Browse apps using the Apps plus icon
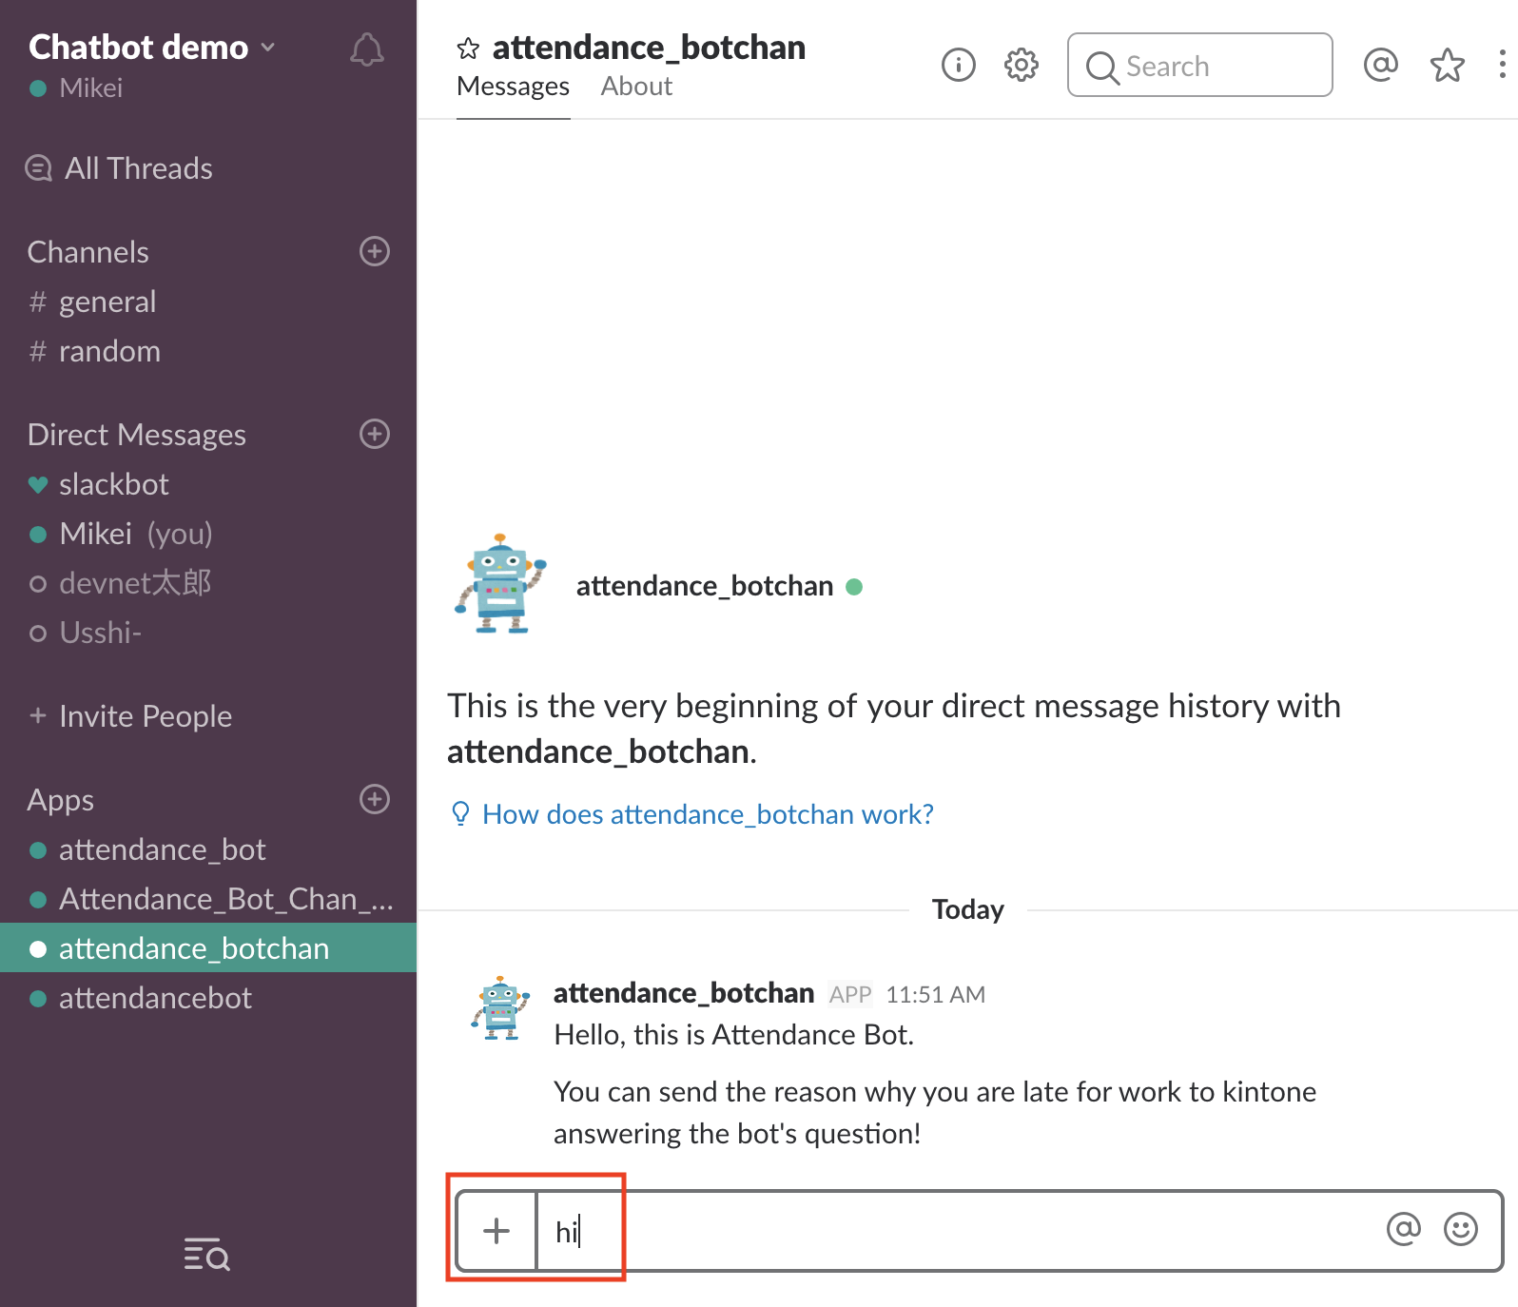This screenshot has width=1518, height=1307. [375, 799]
